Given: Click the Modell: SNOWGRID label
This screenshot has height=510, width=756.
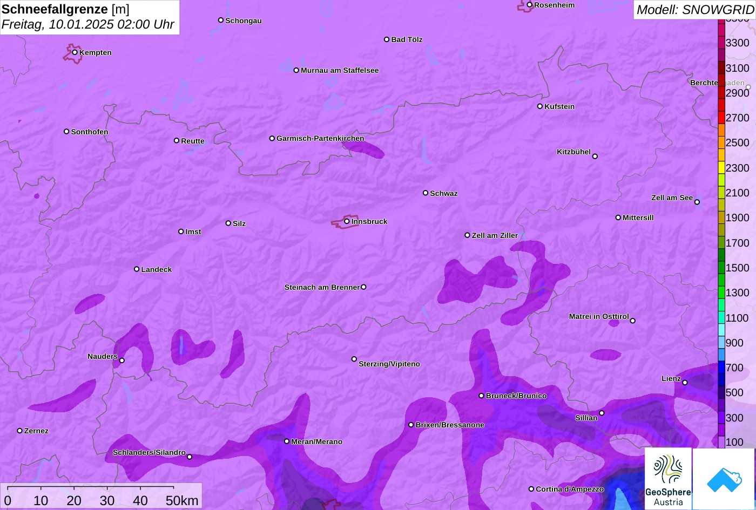Looking at the screenshot, I should [695, 10].
